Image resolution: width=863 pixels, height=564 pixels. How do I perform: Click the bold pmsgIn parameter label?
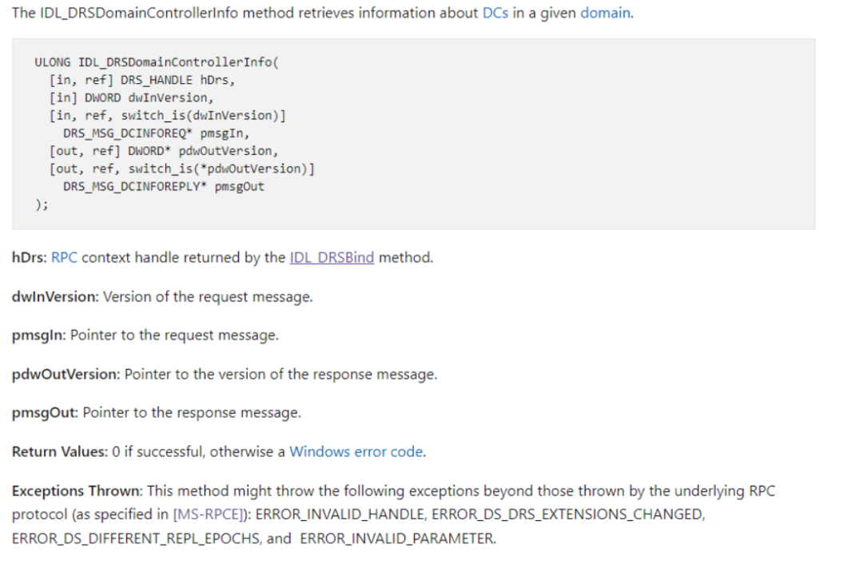coord(39,335)
